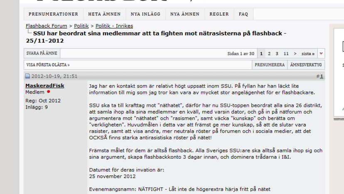The width and height of the screenshot is (344, 194).
Task: Click the Svara på ämne button
Action: tap(42, 53)
